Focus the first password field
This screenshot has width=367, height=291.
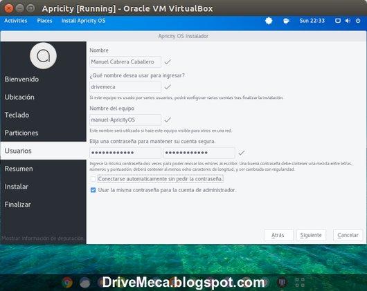125,153
